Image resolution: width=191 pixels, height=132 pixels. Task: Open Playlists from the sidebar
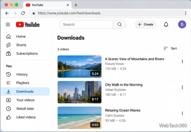coord(25,83)
